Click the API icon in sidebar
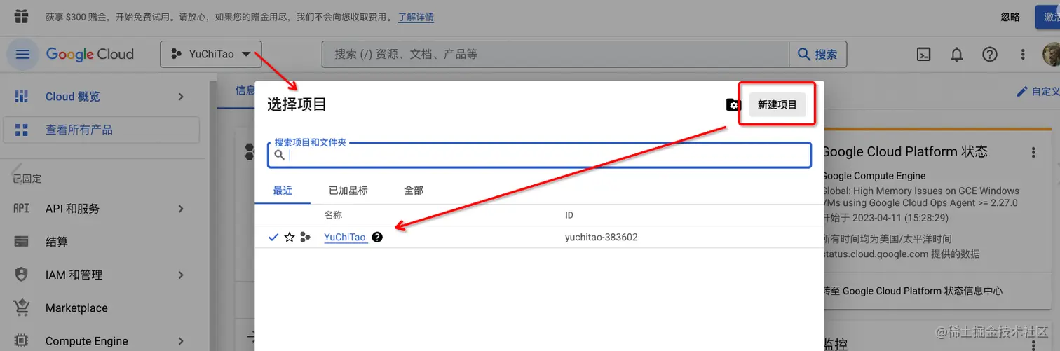 (22, 209)
